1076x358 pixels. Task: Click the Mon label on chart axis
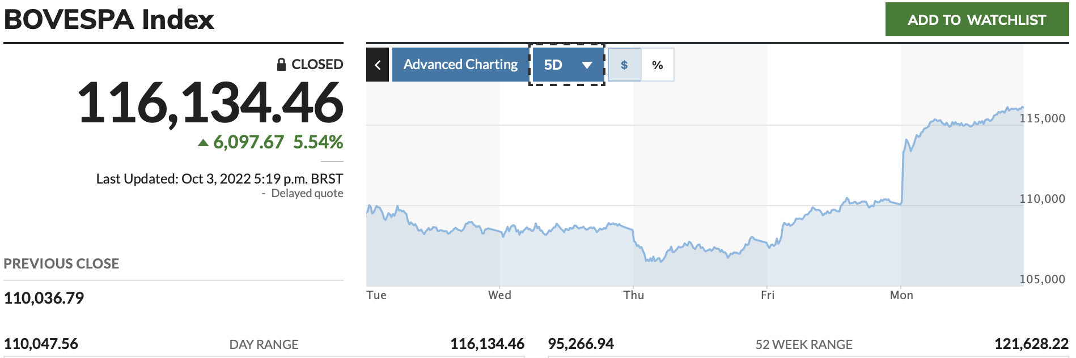(x=901, y=295)
